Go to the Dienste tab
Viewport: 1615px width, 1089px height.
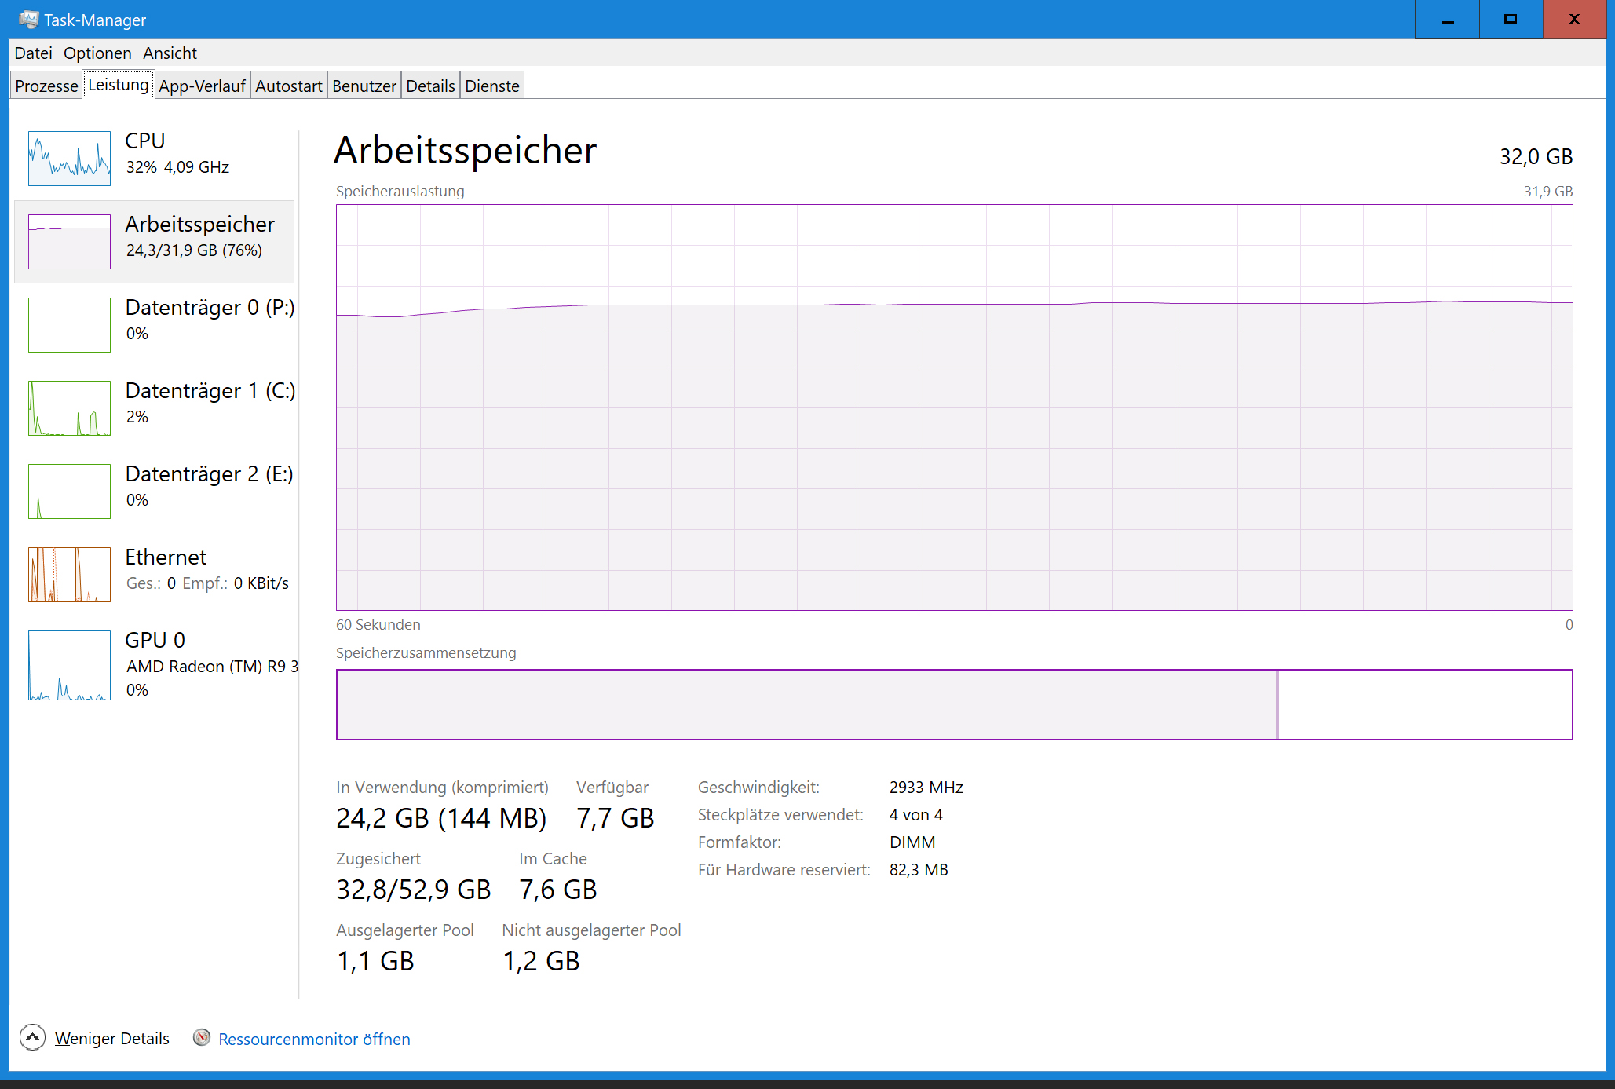pos(491,86)
